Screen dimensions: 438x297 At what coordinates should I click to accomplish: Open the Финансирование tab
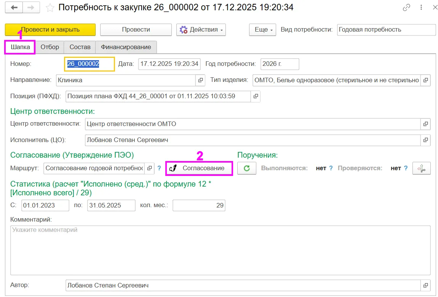126,47
